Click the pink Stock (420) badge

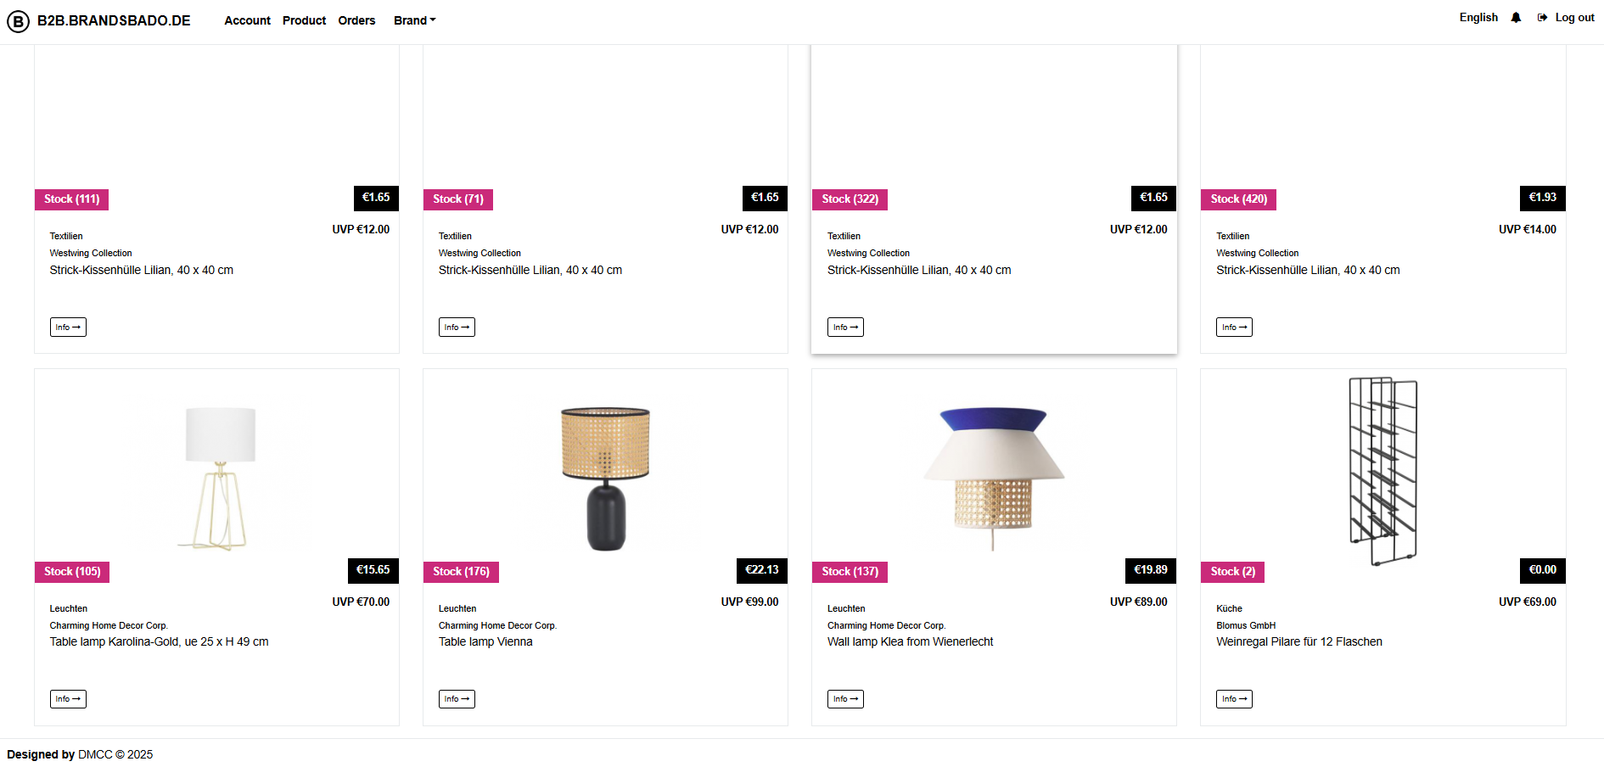[1237, 199]
